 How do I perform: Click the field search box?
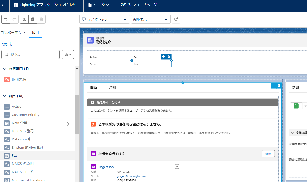pyautogui.click(x=30, y=54)
